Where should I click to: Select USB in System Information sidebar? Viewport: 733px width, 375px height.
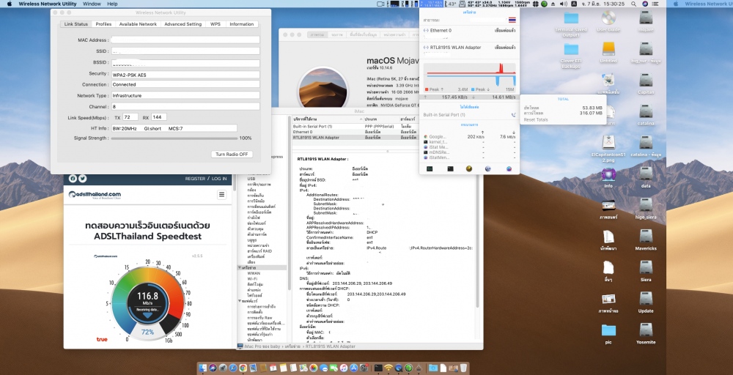[x=251, y=179]
